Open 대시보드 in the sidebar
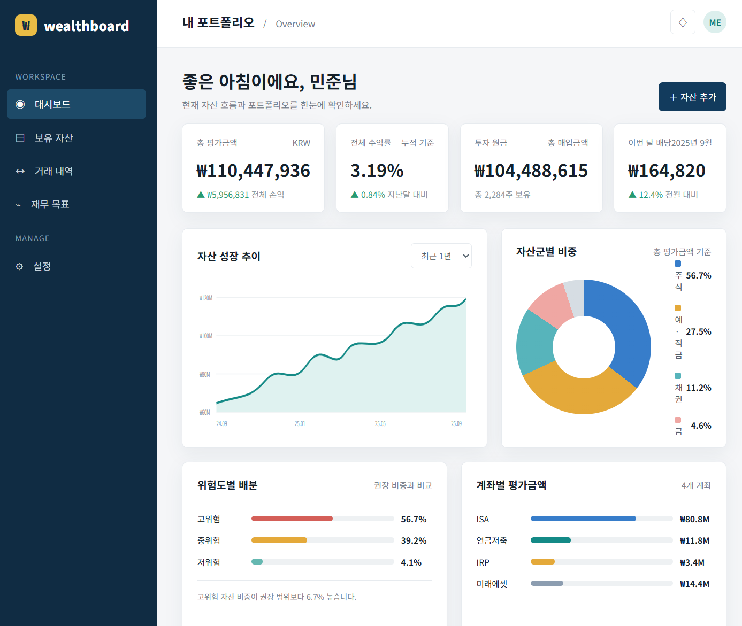Viewport: 742px width, 626px height. point(77,104)
